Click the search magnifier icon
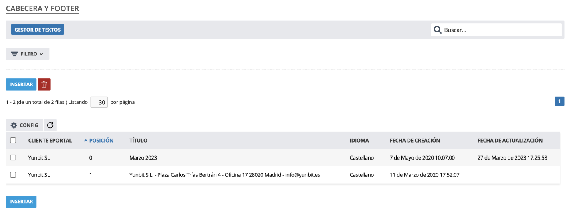The width and height of the screenshot is (577, 210). [438, 30]
